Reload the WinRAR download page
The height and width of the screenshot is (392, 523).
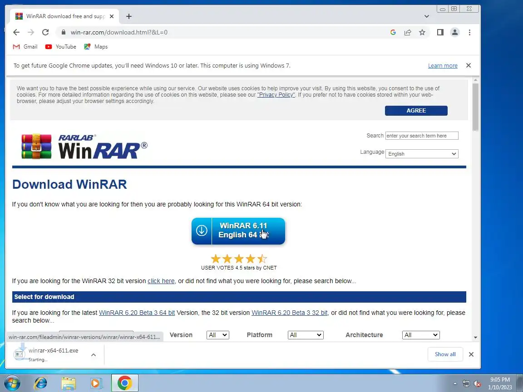(45, 32)
